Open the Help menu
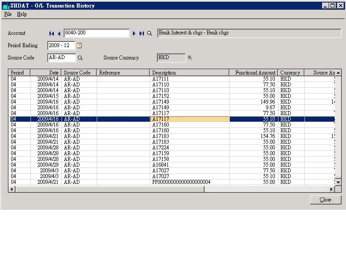The height and width of the screenshot is (253, 346). point(22,14)
